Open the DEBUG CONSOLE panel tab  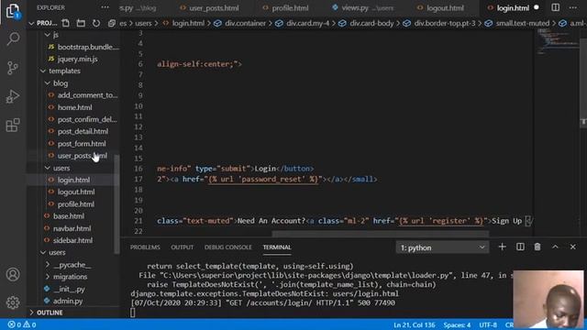[228, 247]
